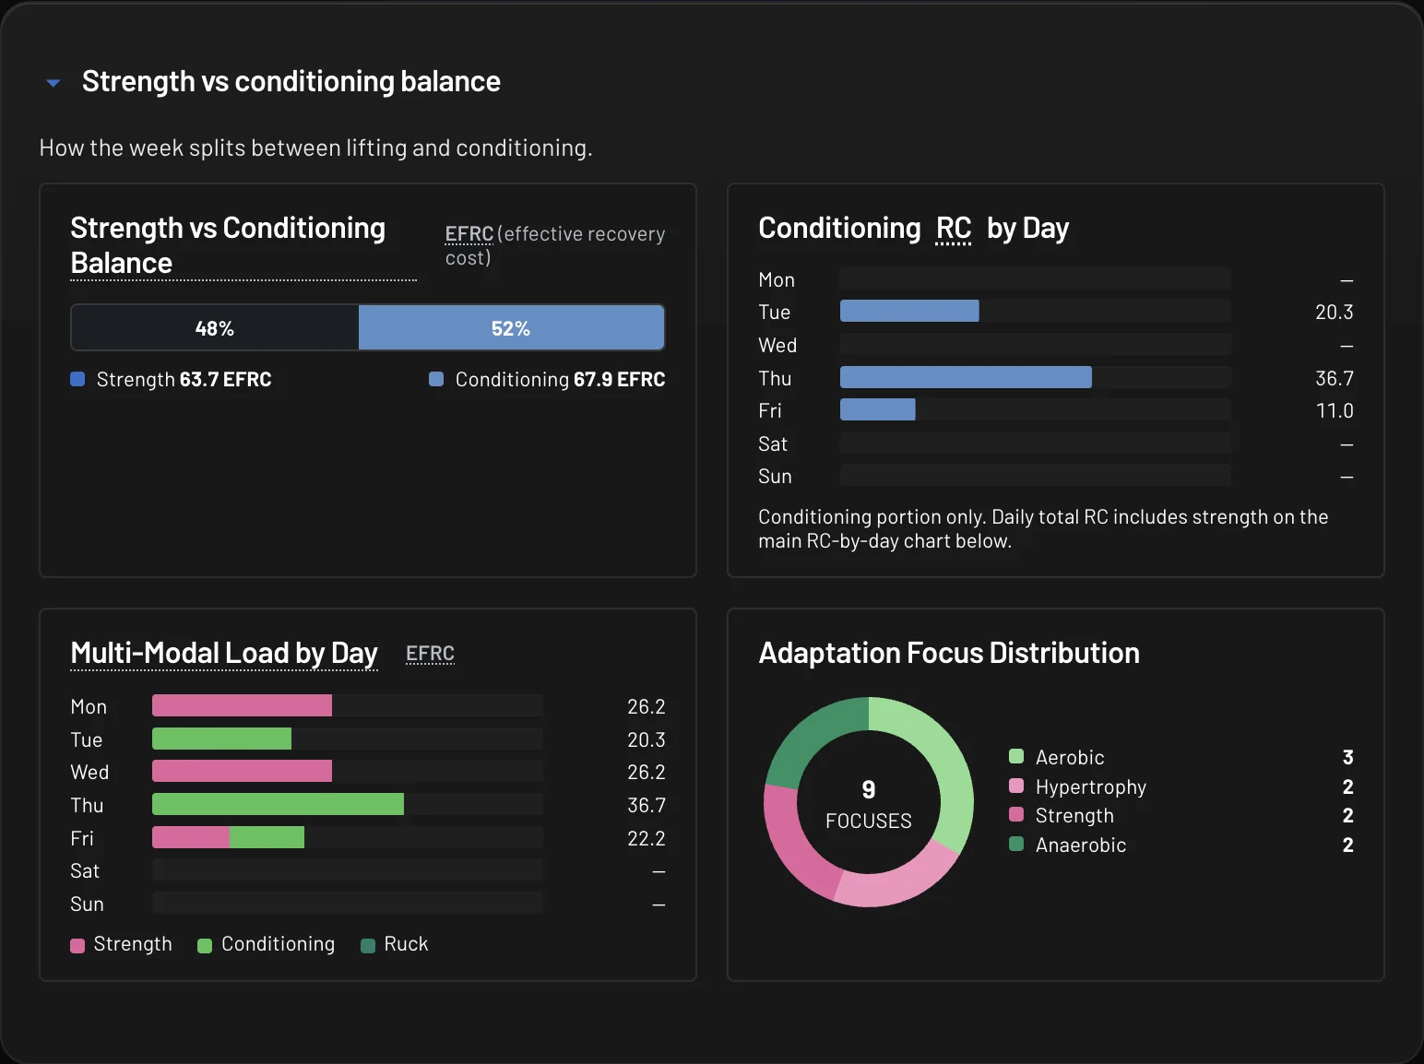Screen dimensions: 1424x1064
Task: Click the EFRC abbreviation next to Multi-Modal Load
Action: tap(430, 654)
